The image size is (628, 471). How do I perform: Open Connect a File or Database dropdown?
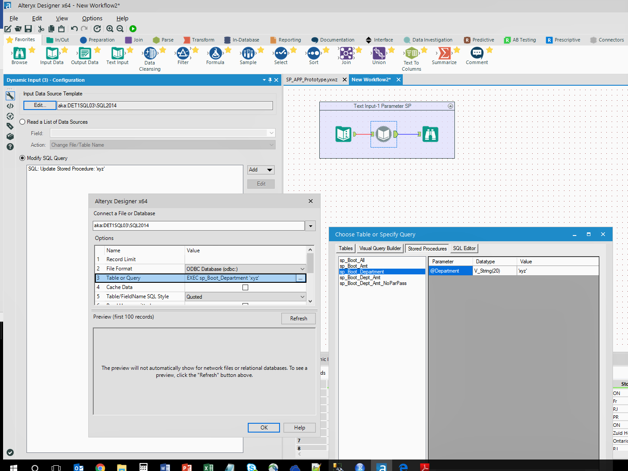[311, 226]
